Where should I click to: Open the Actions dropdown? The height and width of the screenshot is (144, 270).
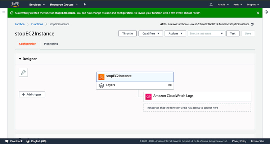175,33
